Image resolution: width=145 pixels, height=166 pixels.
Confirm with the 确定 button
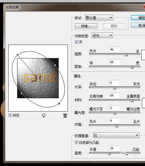click(139, 18)
